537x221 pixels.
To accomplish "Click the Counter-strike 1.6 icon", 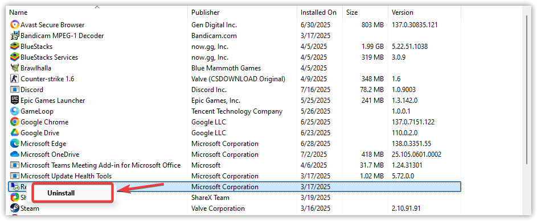I will point(15,79).
